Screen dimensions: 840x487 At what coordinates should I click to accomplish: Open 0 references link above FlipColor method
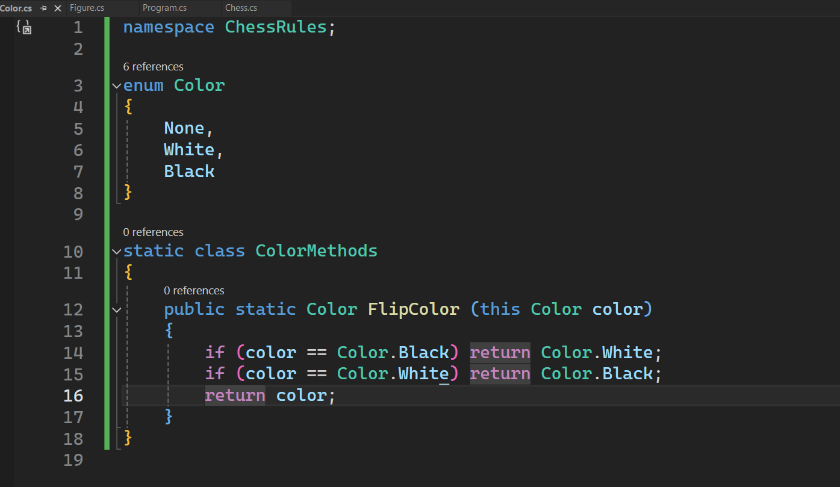click(x=194, y=290)
